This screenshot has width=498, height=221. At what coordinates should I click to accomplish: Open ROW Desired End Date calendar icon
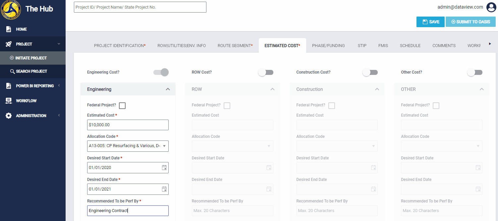click(x=269, y=189)
